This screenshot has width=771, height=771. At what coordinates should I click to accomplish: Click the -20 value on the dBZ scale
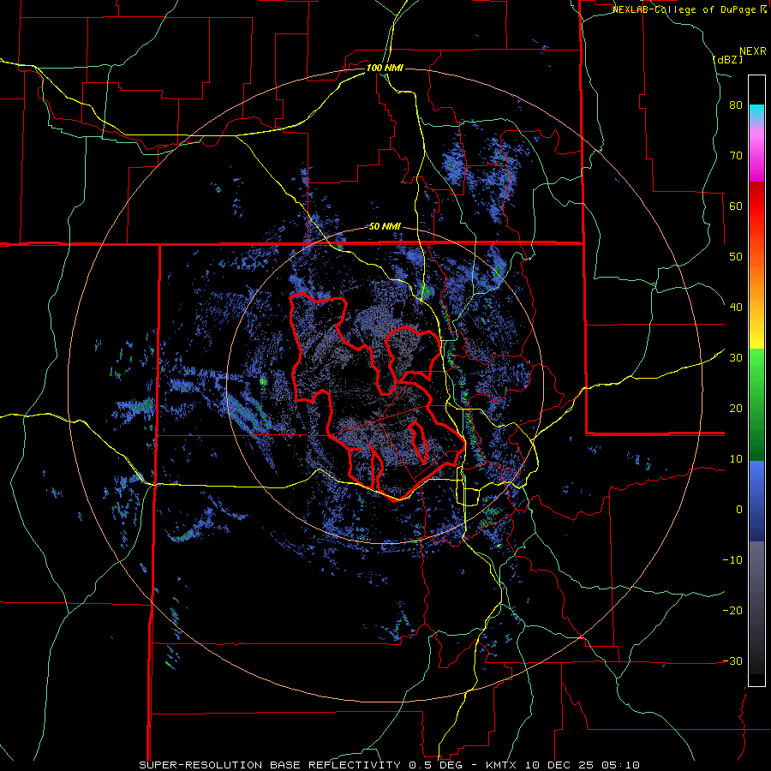point(732,611)
